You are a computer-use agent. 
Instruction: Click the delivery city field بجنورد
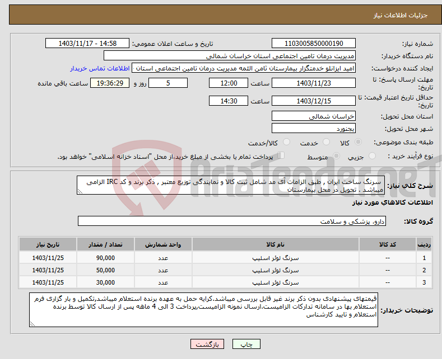[x=314, y=128]
